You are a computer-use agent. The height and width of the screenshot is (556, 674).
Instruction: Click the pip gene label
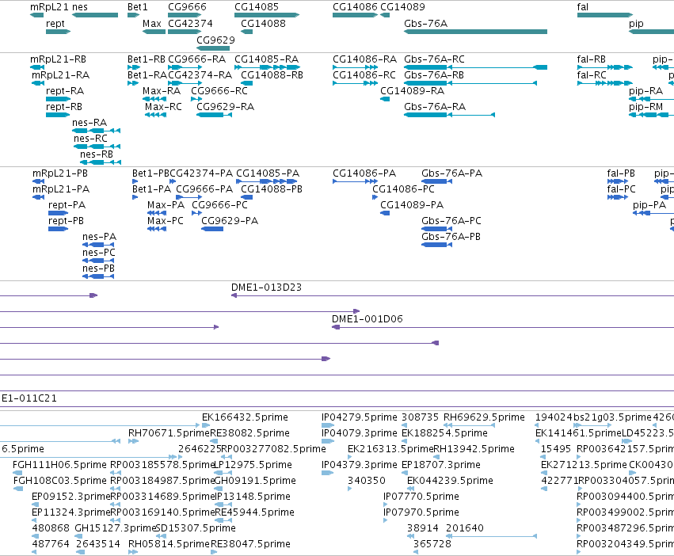coord(636,24)
